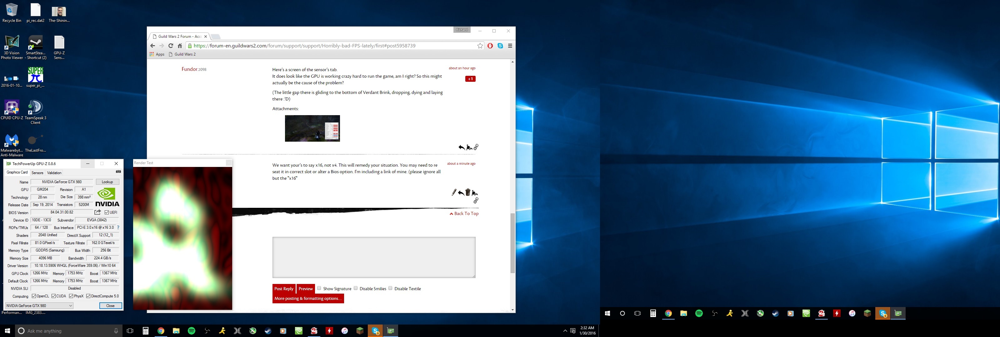1000x337 pixels.
Task: Select the CPUID CPU-Z desktop shortcut
Action: tap(12, 110)
